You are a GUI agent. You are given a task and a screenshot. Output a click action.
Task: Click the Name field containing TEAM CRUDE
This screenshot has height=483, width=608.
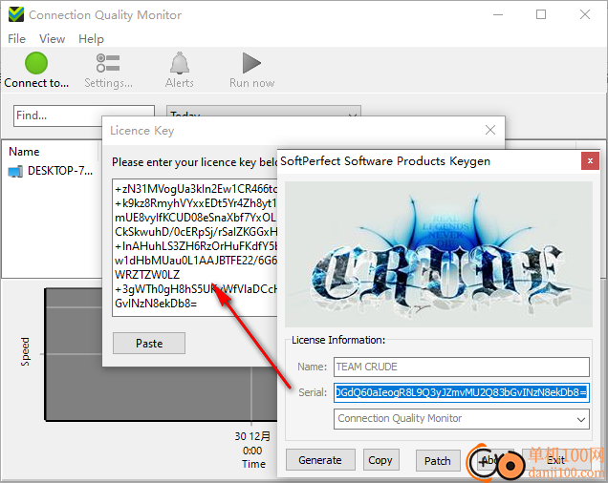(x=462, y=367)
